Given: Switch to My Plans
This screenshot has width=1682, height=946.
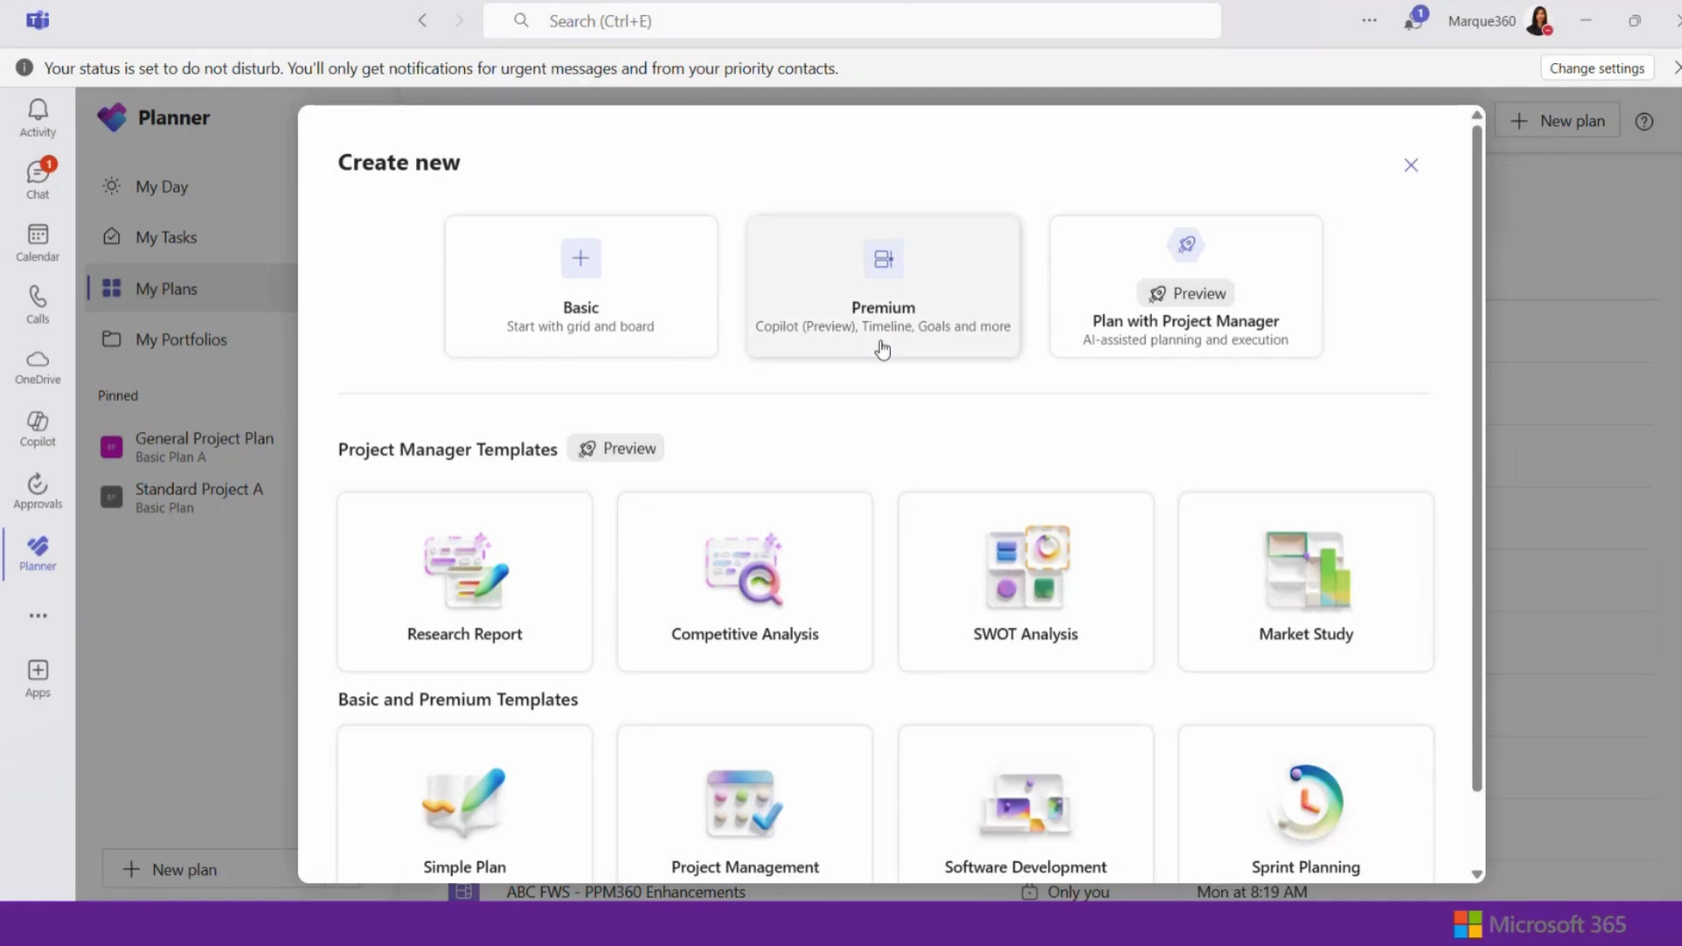Looking at the screenshot, I should pyautogui.click(x=165, y=288).
